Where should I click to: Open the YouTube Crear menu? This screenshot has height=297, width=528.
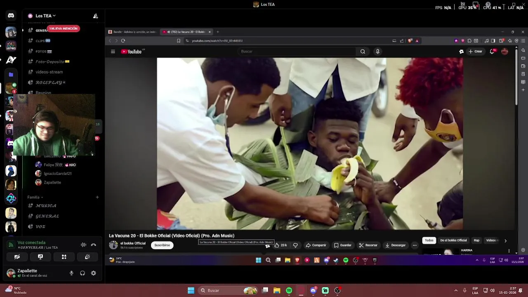pyautogui.click(x=475, y=52)
